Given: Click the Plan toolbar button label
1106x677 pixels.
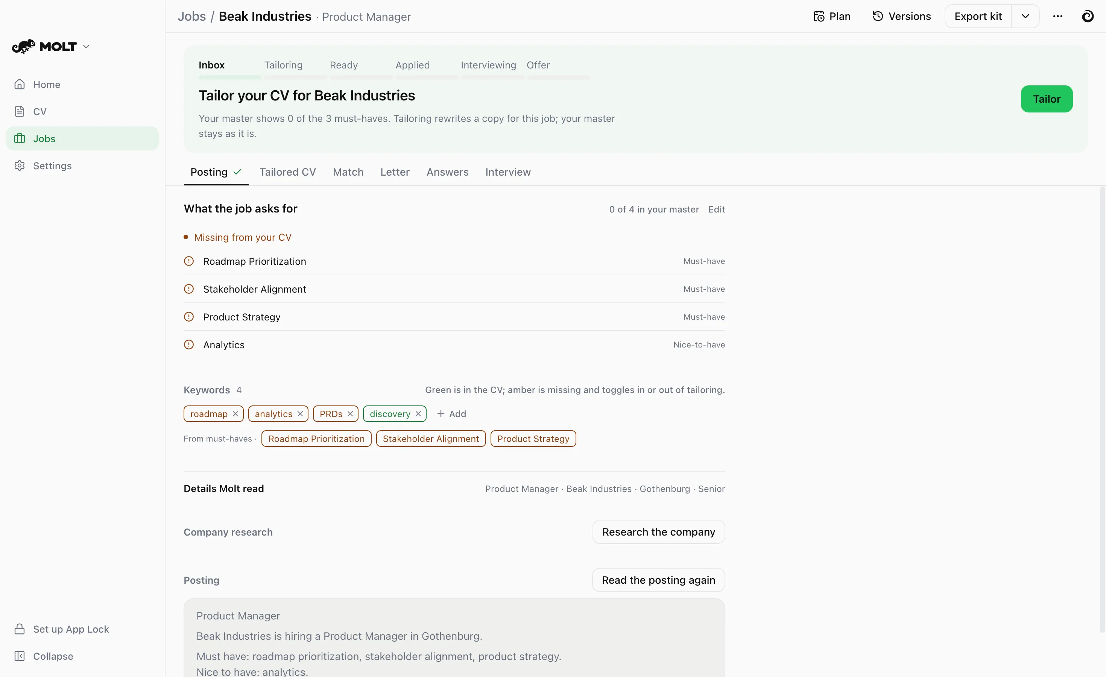Looking at the screenshot, I should coord(840,16).
